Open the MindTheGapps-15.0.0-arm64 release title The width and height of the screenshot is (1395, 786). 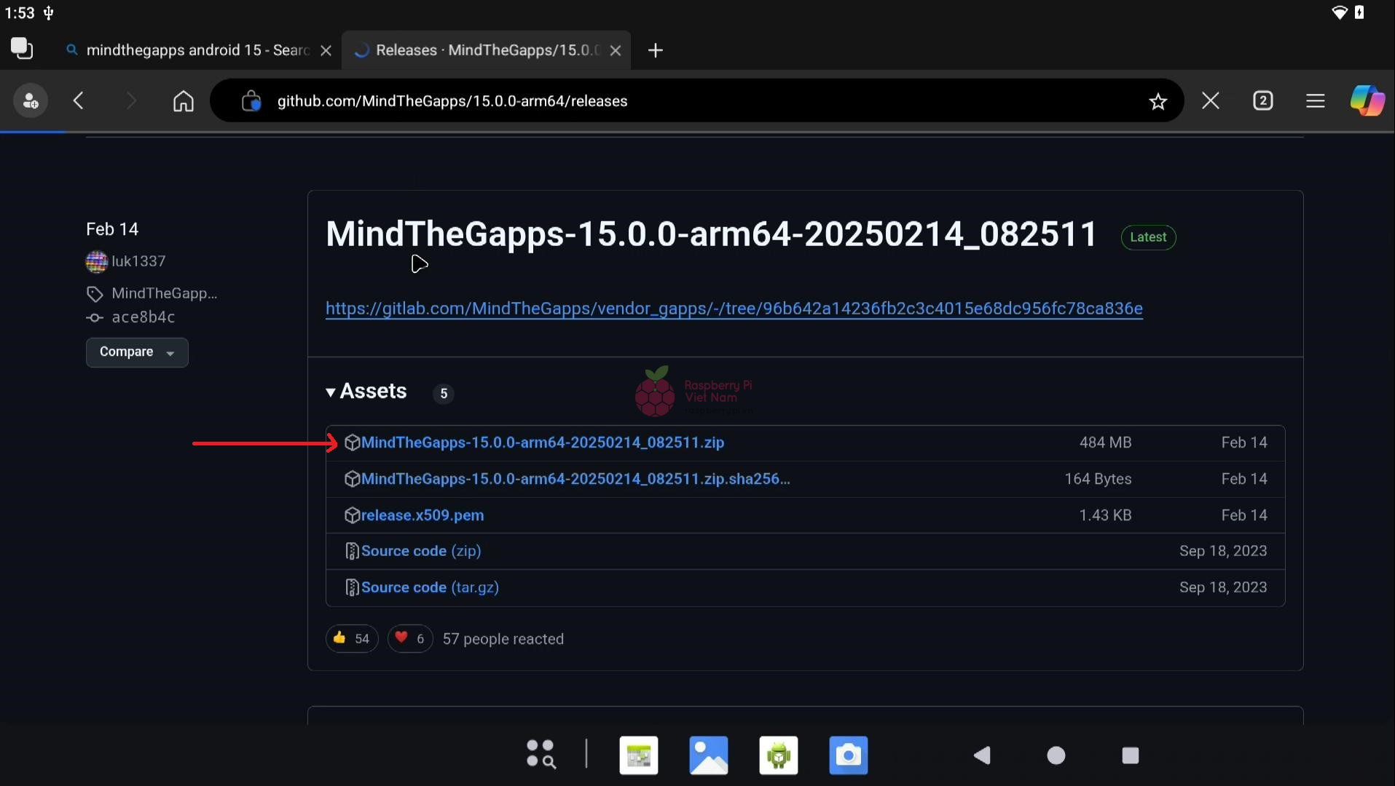712,234
